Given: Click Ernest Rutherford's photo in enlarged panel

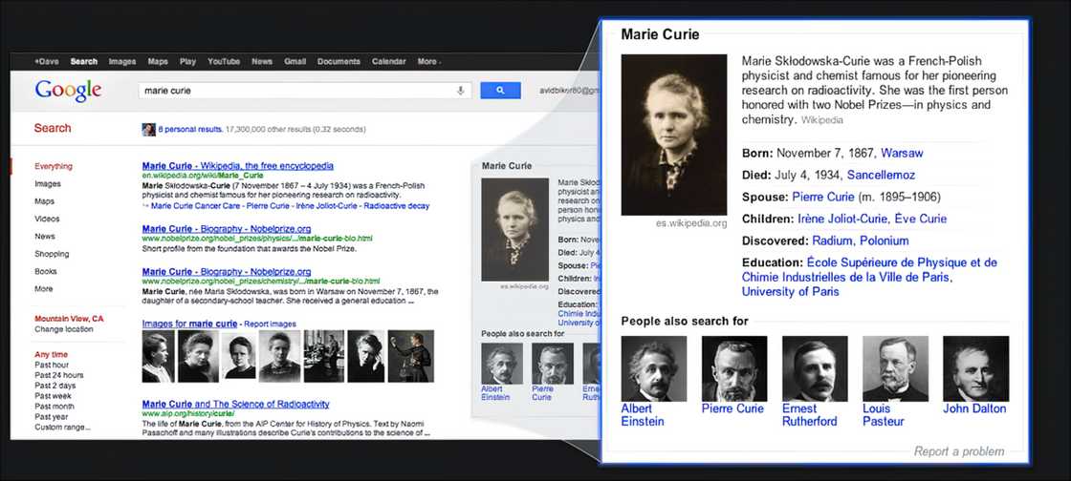Looking at the screenshot, I should [x=815, y=368].
